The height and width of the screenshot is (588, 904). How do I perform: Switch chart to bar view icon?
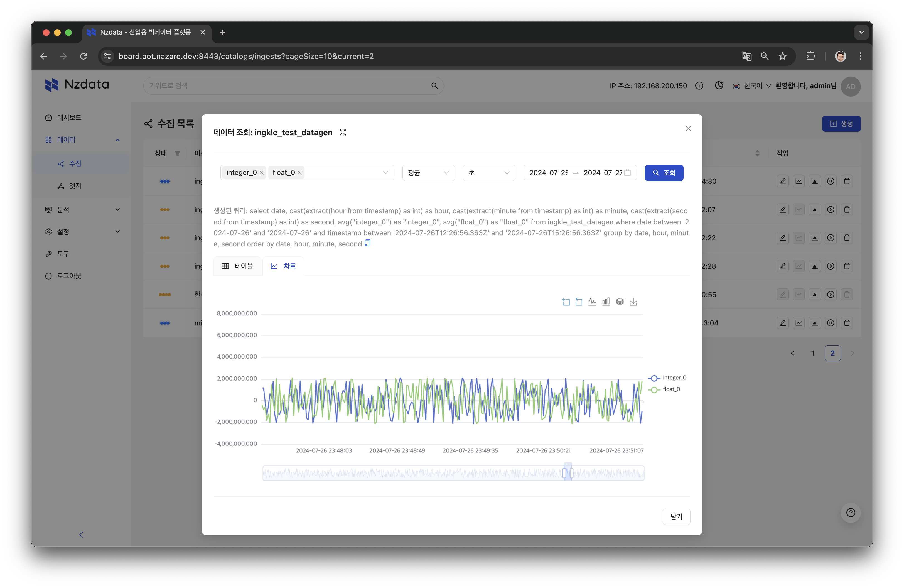606,302
